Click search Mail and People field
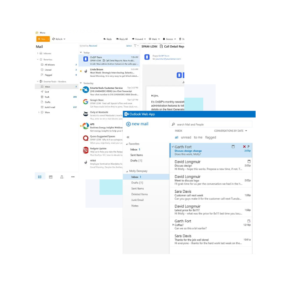Viewport: 284px width, 284px height. tap(211, 125)
